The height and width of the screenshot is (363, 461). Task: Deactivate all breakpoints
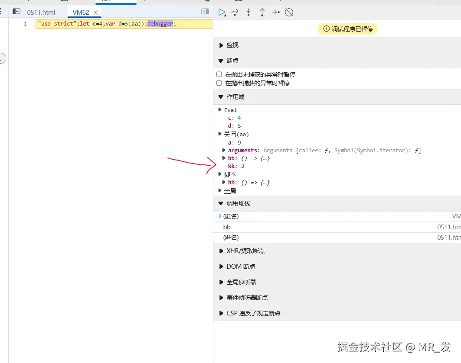point(289,12)
